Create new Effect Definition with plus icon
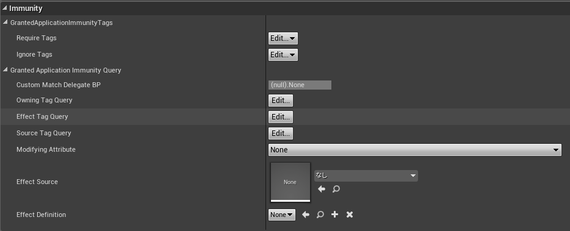The image size is (570, 231). 335,215
